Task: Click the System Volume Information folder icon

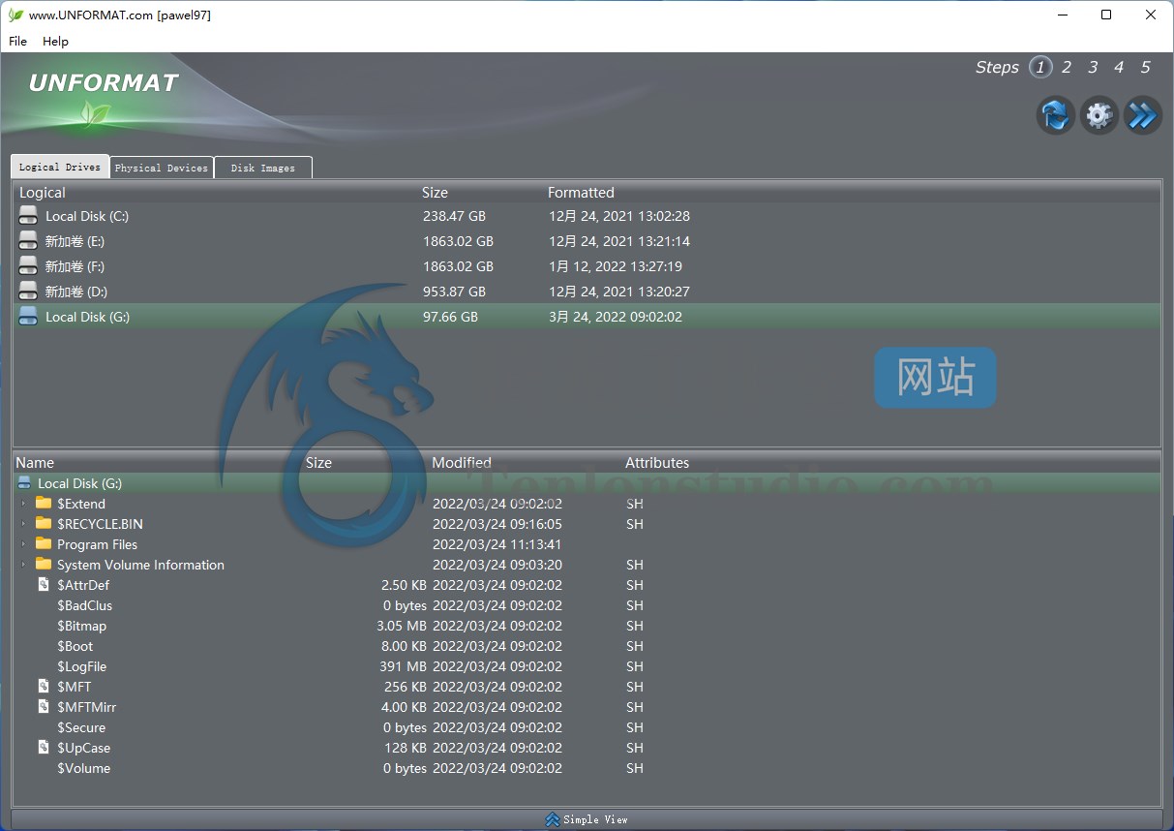Action: (x=44, y=564)
